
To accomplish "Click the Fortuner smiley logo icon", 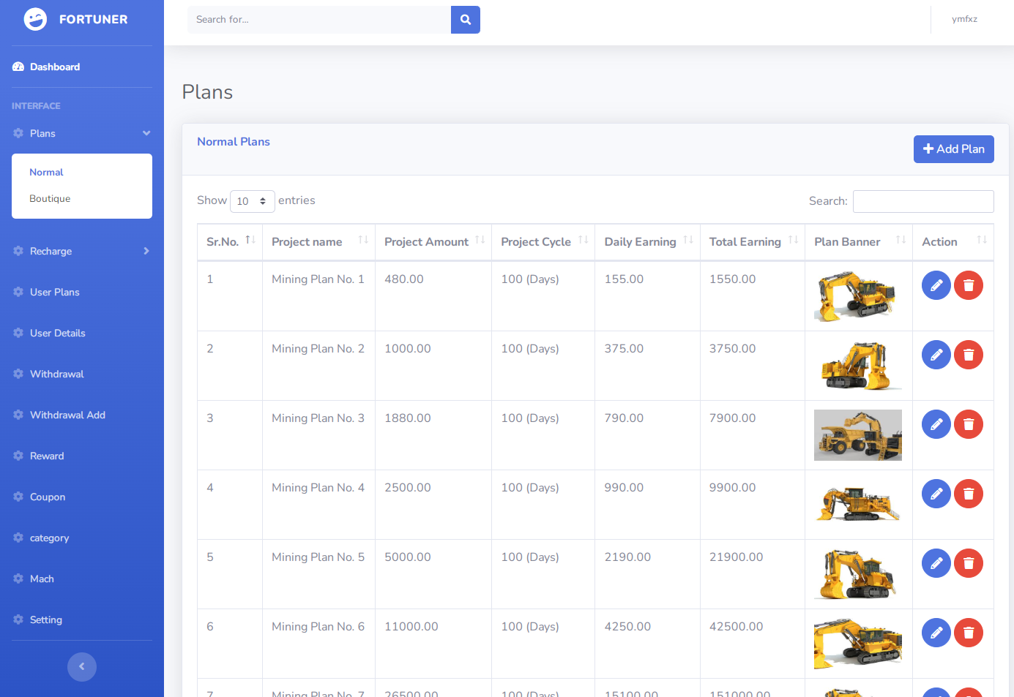I will point(35,19).
